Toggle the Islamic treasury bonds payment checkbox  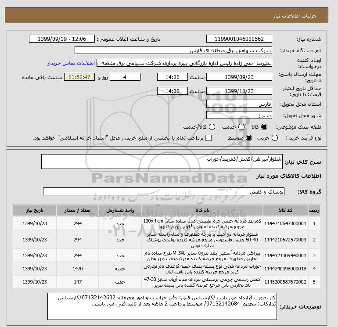[x=209, y=138]
